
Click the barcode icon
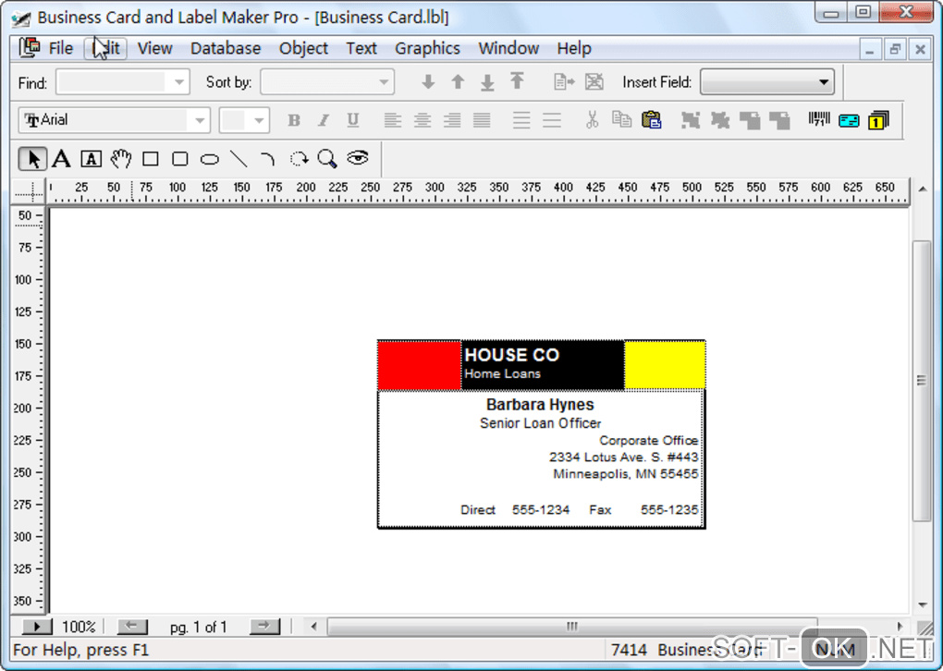click(x=818, y=119)
